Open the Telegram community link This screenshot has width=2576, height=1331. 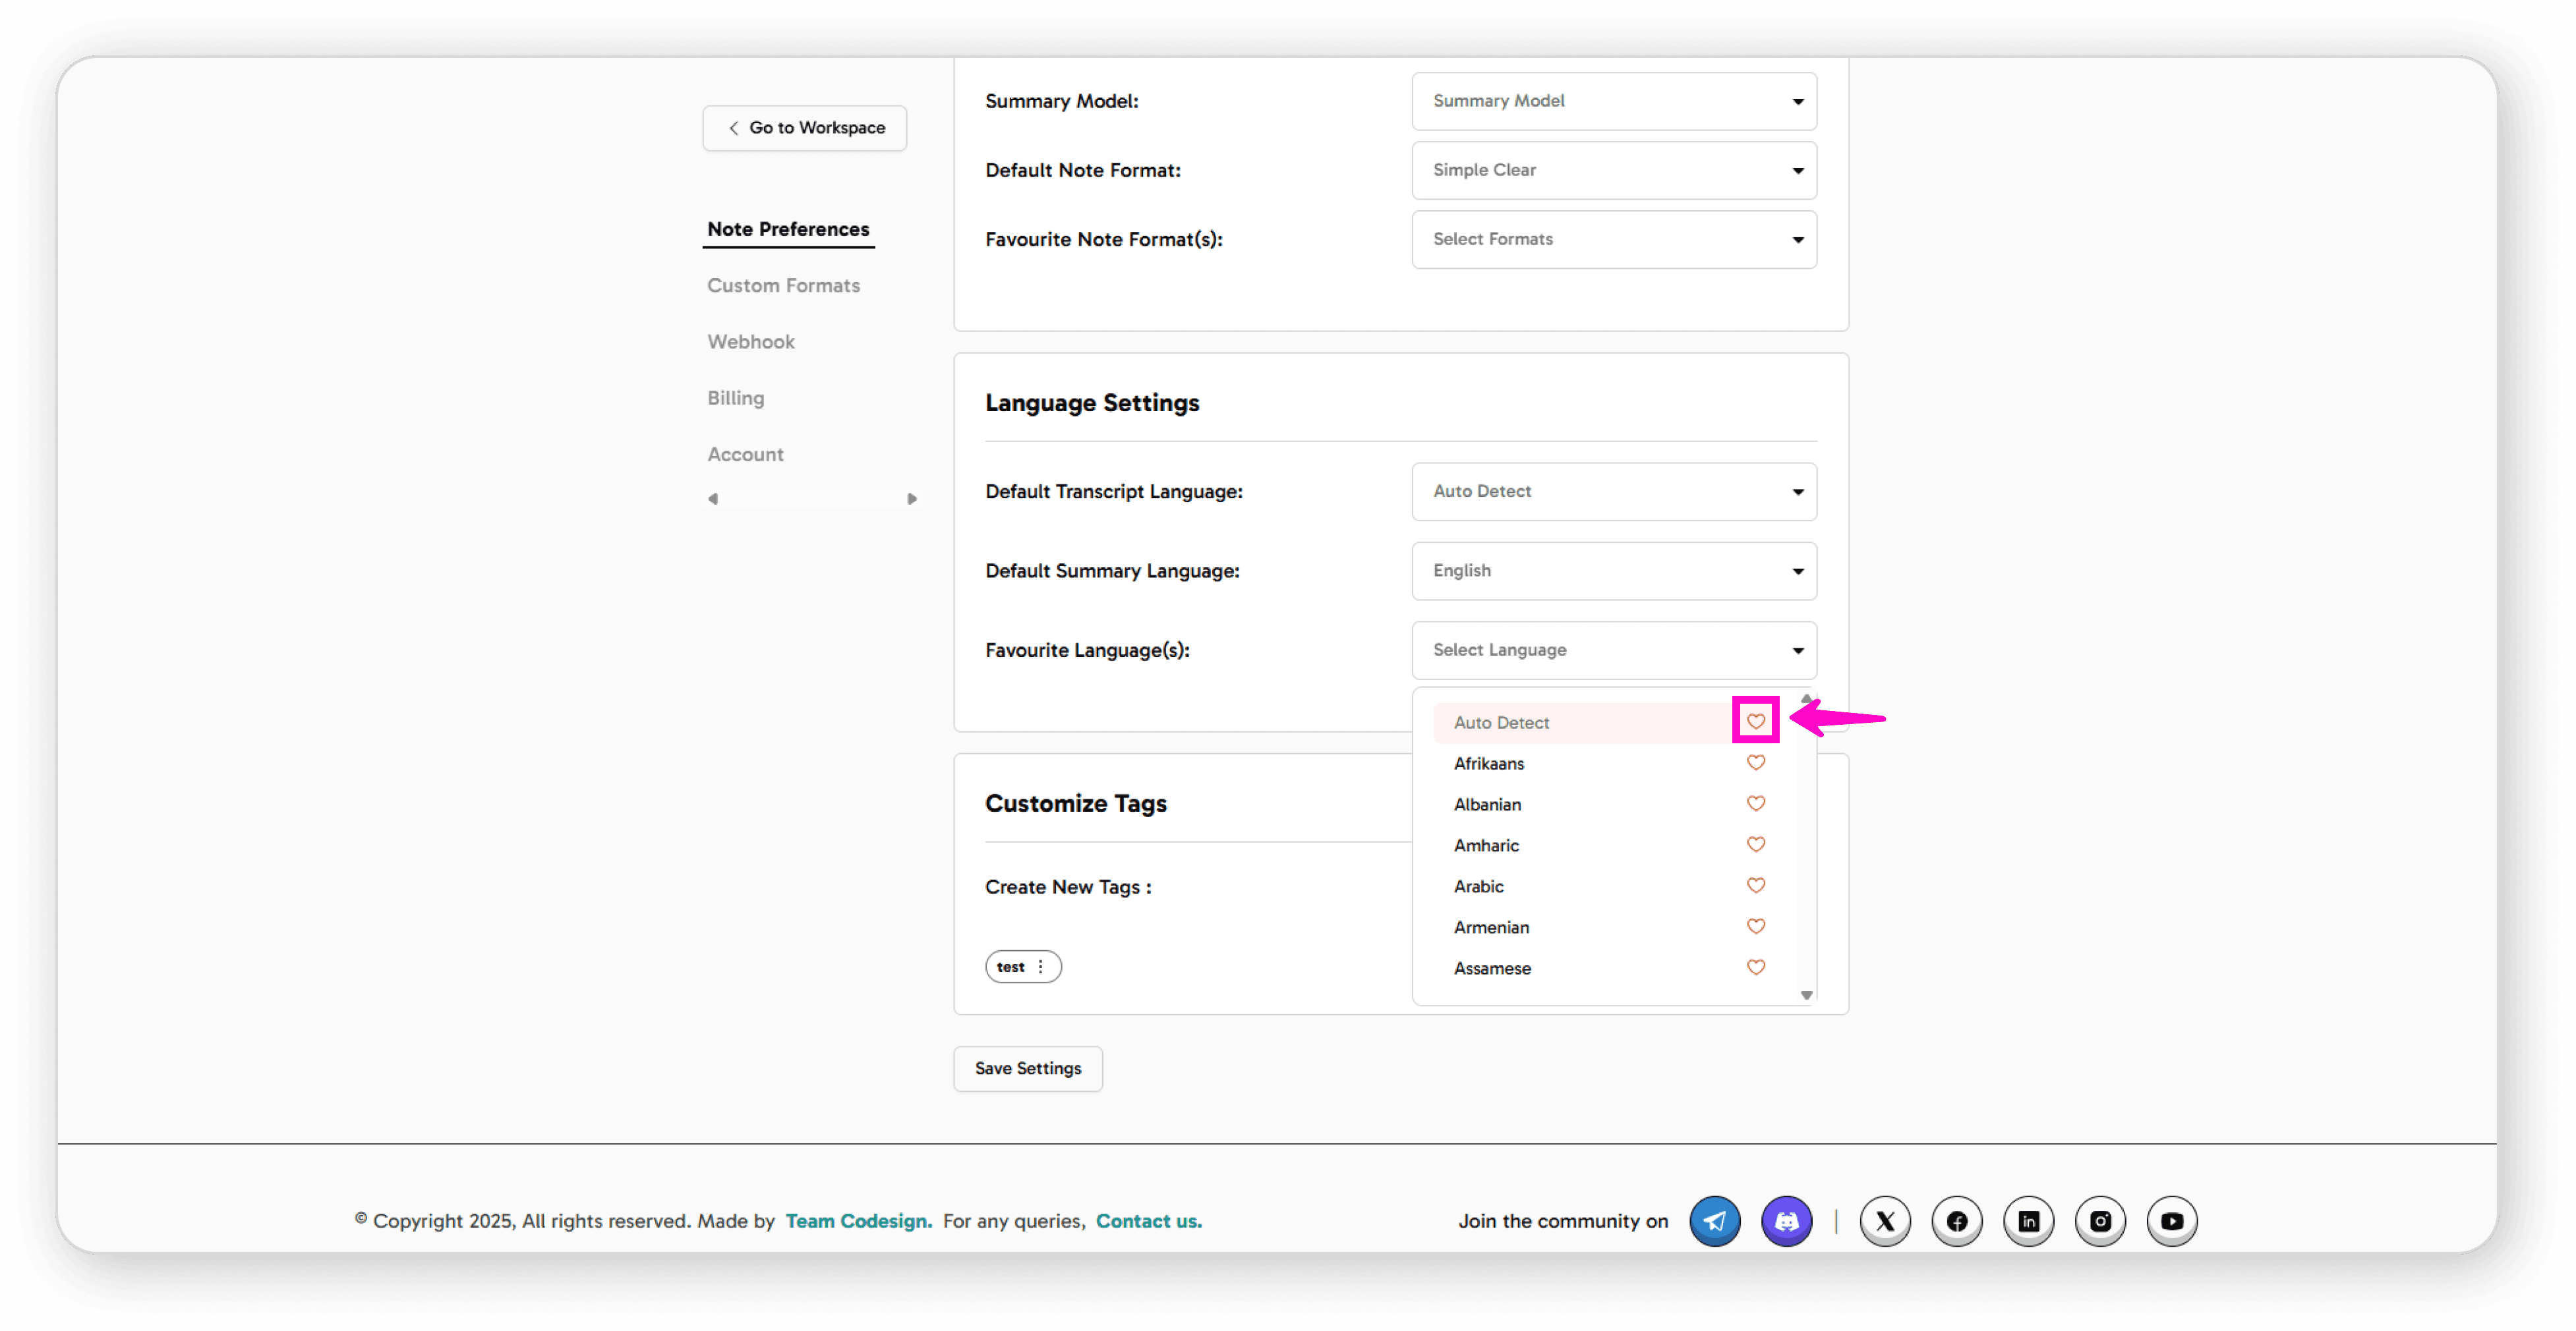click(1714, 1221)
